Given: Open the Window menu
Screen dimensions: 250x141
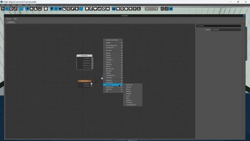Looking at the screenshot, I should (x=33, y=5).
